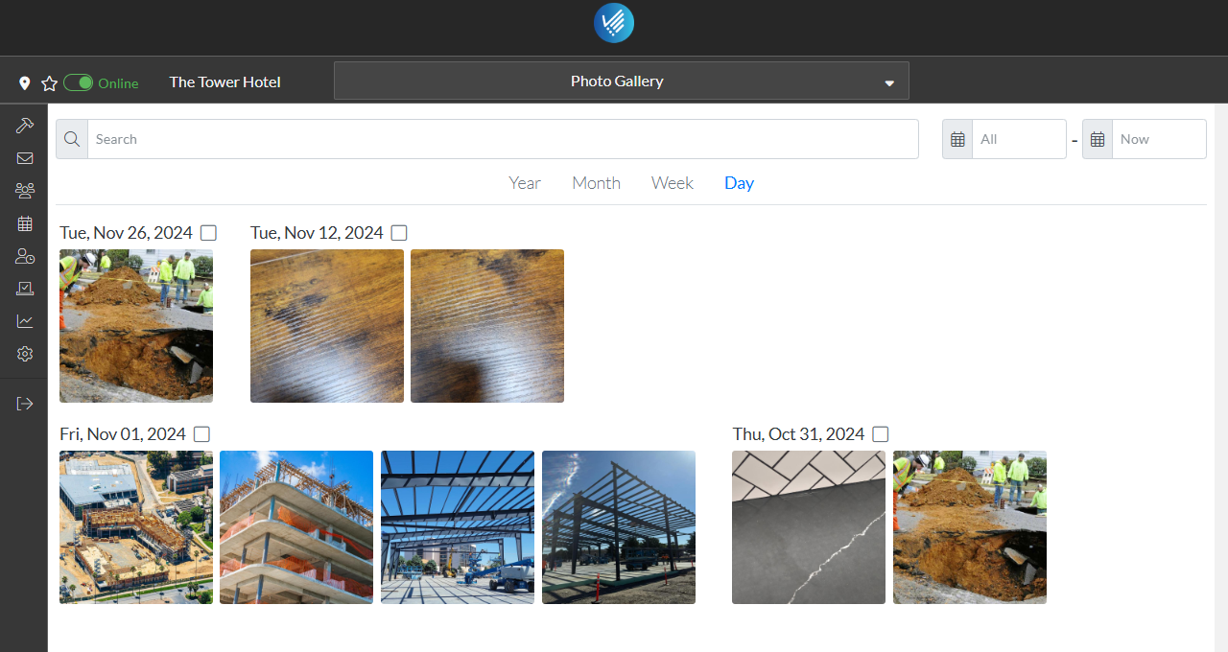Check the Thu, Oct 31, 2024 checkbox
Image resolution: width=1228 pixels, height=652 pixels.
(x=881, y=434)
